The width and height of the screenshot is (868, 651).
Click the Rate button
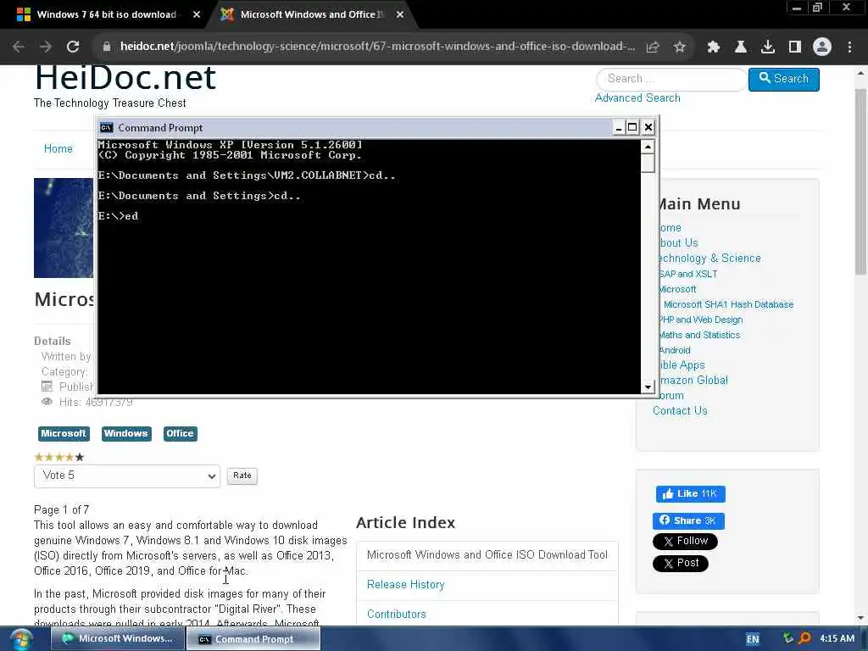pyautogui.click(x=242, y=476)
